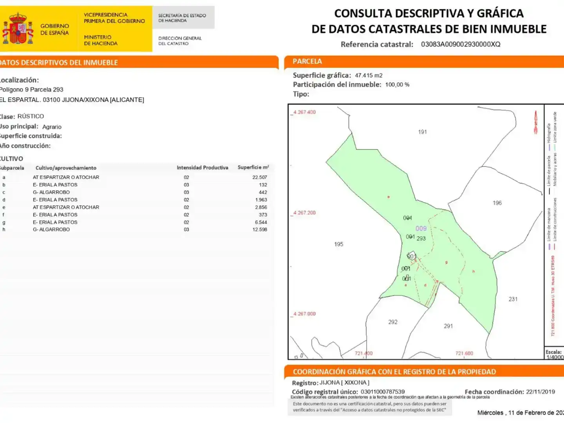
Task: Click parcel label 196 on the map
Action: click(497, 203)
